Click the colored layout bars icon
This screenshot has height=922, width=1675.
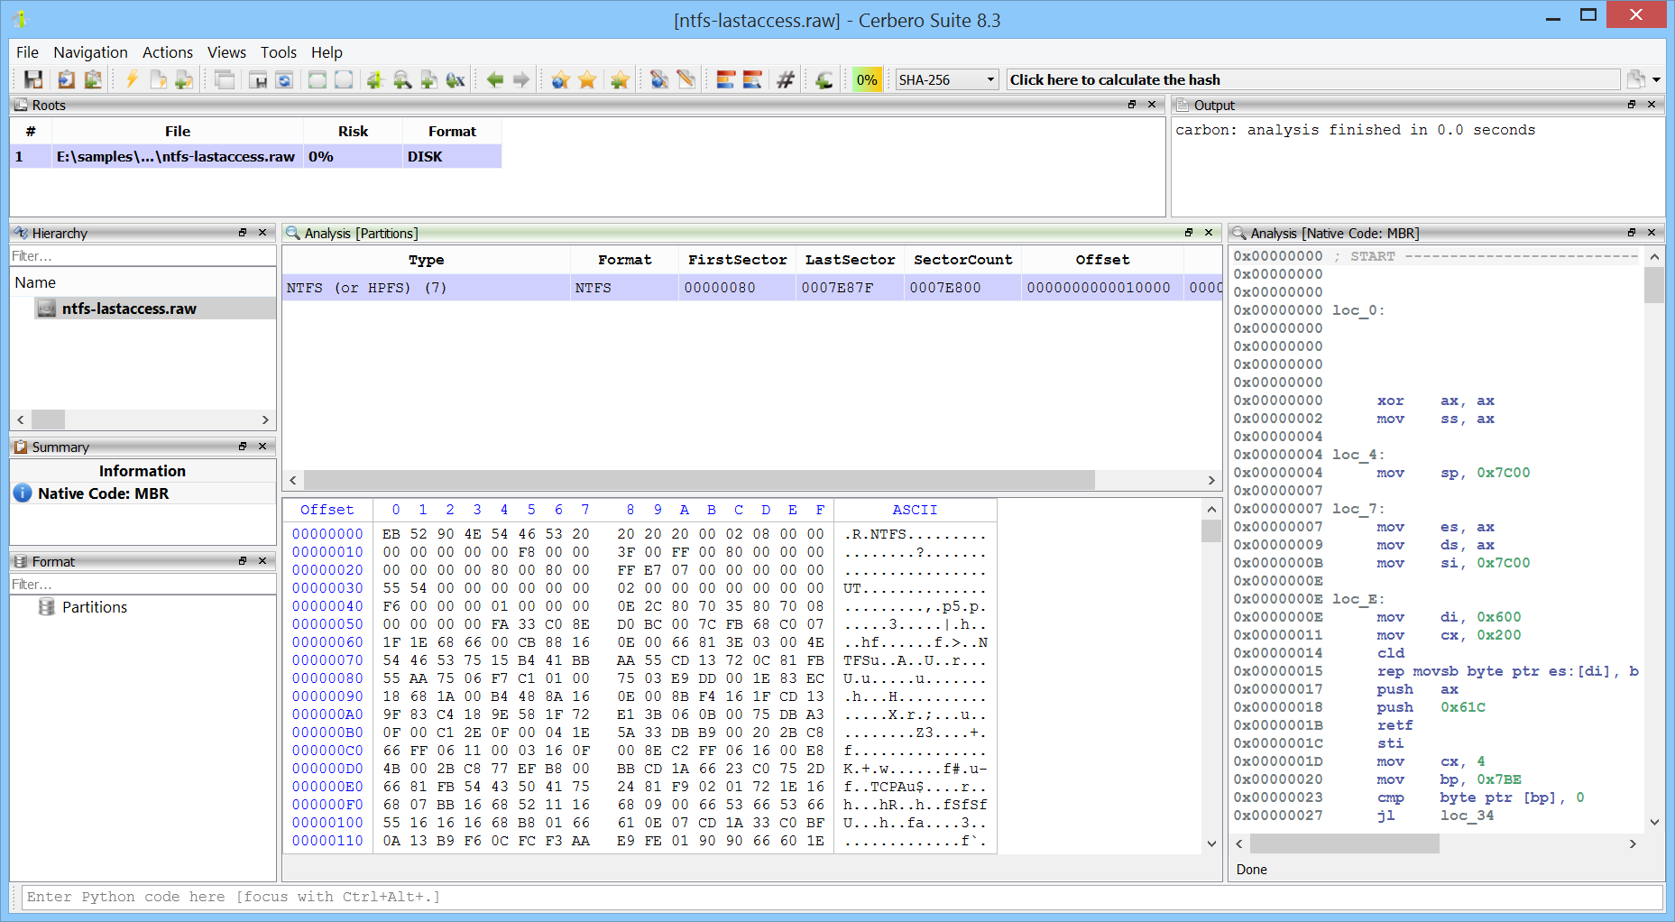726,79
